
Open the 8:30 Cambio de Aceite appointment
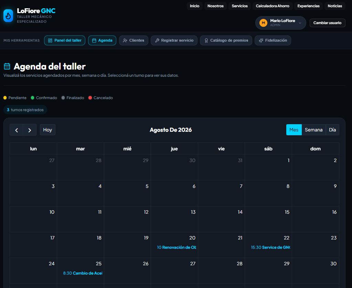(x=83, y=273)
